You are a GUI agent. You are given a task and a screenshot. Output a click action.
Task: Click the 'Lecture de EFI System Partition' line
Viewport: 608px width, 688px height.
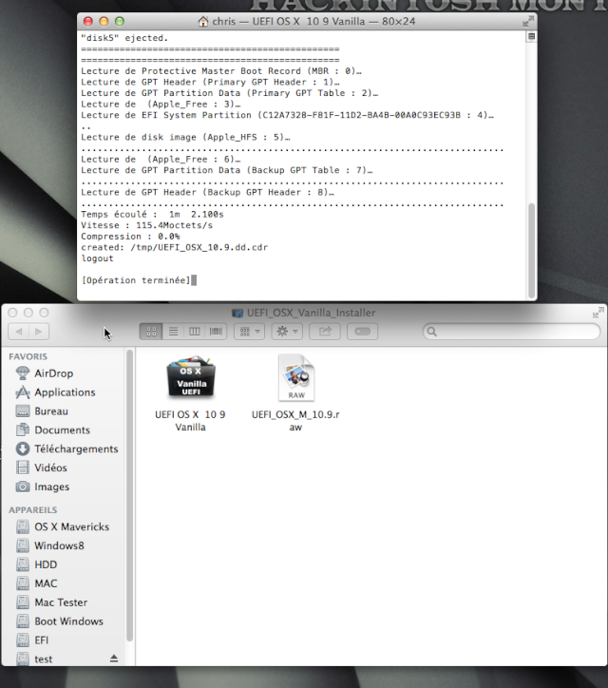[x=287, y=115]
